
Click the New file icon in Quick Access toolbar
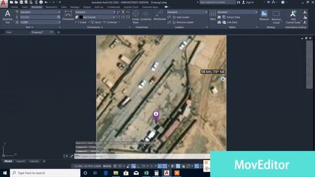tap(11, 2)
